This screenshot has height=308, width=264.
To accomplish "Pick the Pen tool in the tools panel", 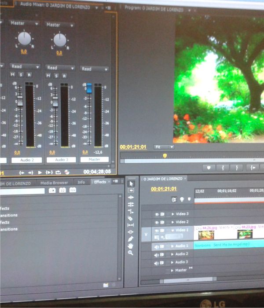I will click(x=131, y=239).
